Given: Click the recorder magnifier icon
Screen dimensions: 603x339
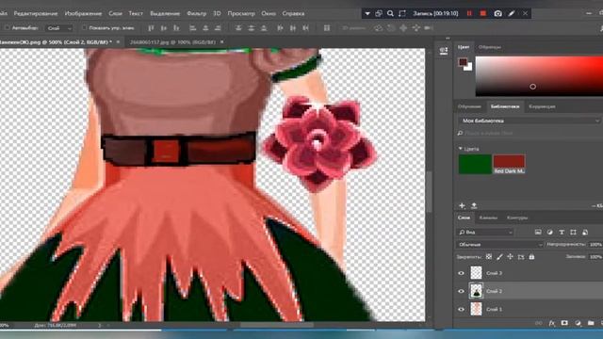Looking at the screenshot, I should click(x=390, y=13).
